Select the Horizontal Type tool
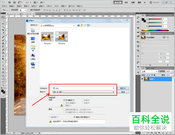Image resolution: width=175 pixels, height=135 pixels. pos(3,66)
